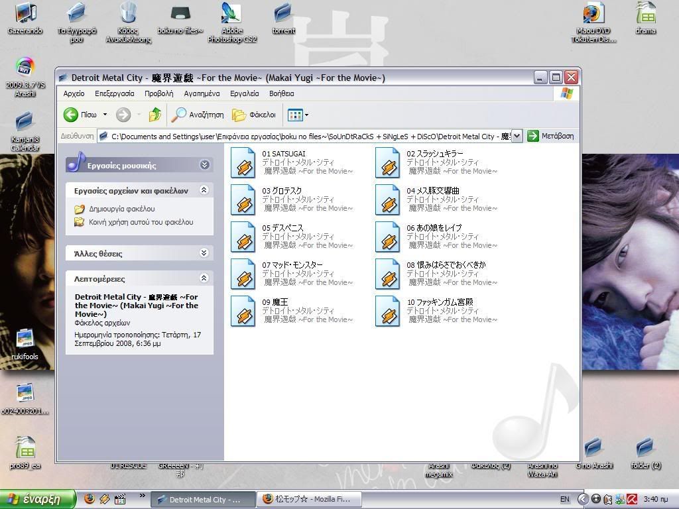
Task: Open the Προβολή menu
Action: pyautogui.click(x=159, y=93)
